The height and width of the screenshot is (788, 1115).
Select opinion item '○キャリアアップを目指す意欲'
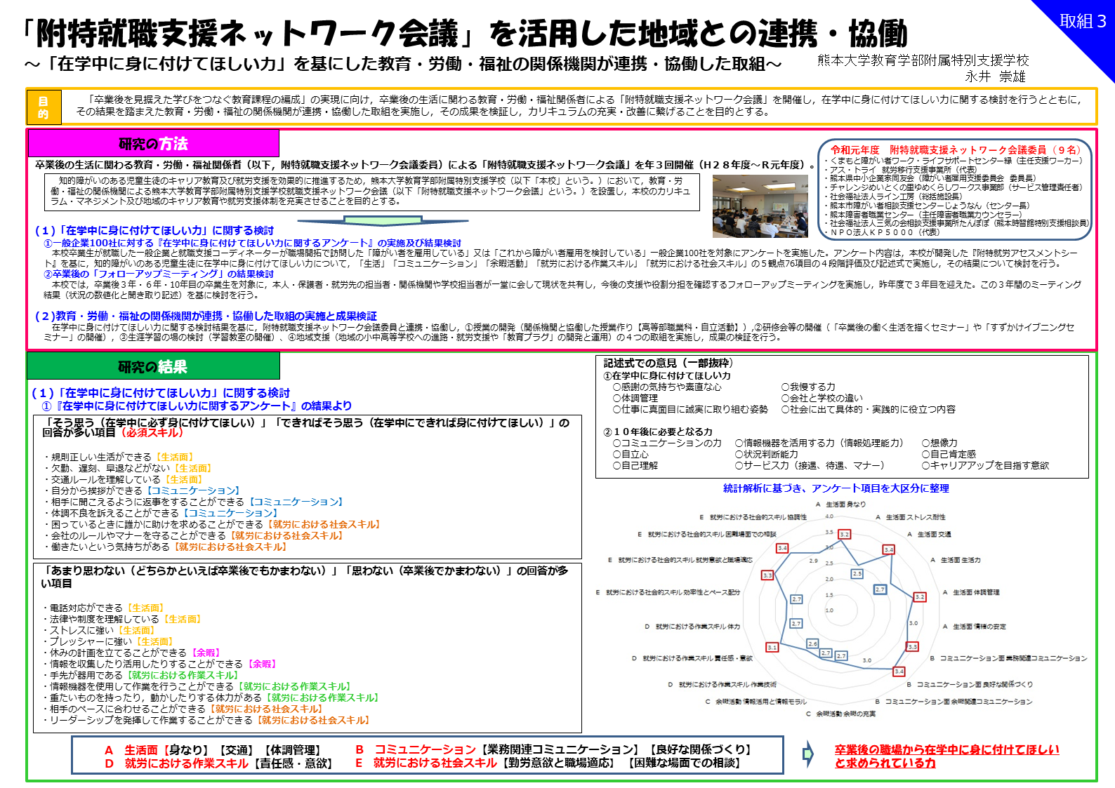pyautogui.click(x=985, y=465)
